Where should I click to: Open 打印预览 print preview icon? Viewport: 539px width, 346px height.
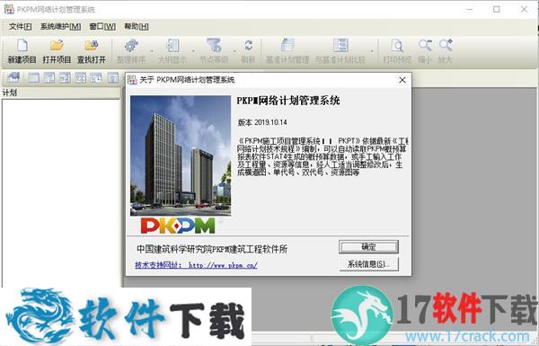click(397, 46)
